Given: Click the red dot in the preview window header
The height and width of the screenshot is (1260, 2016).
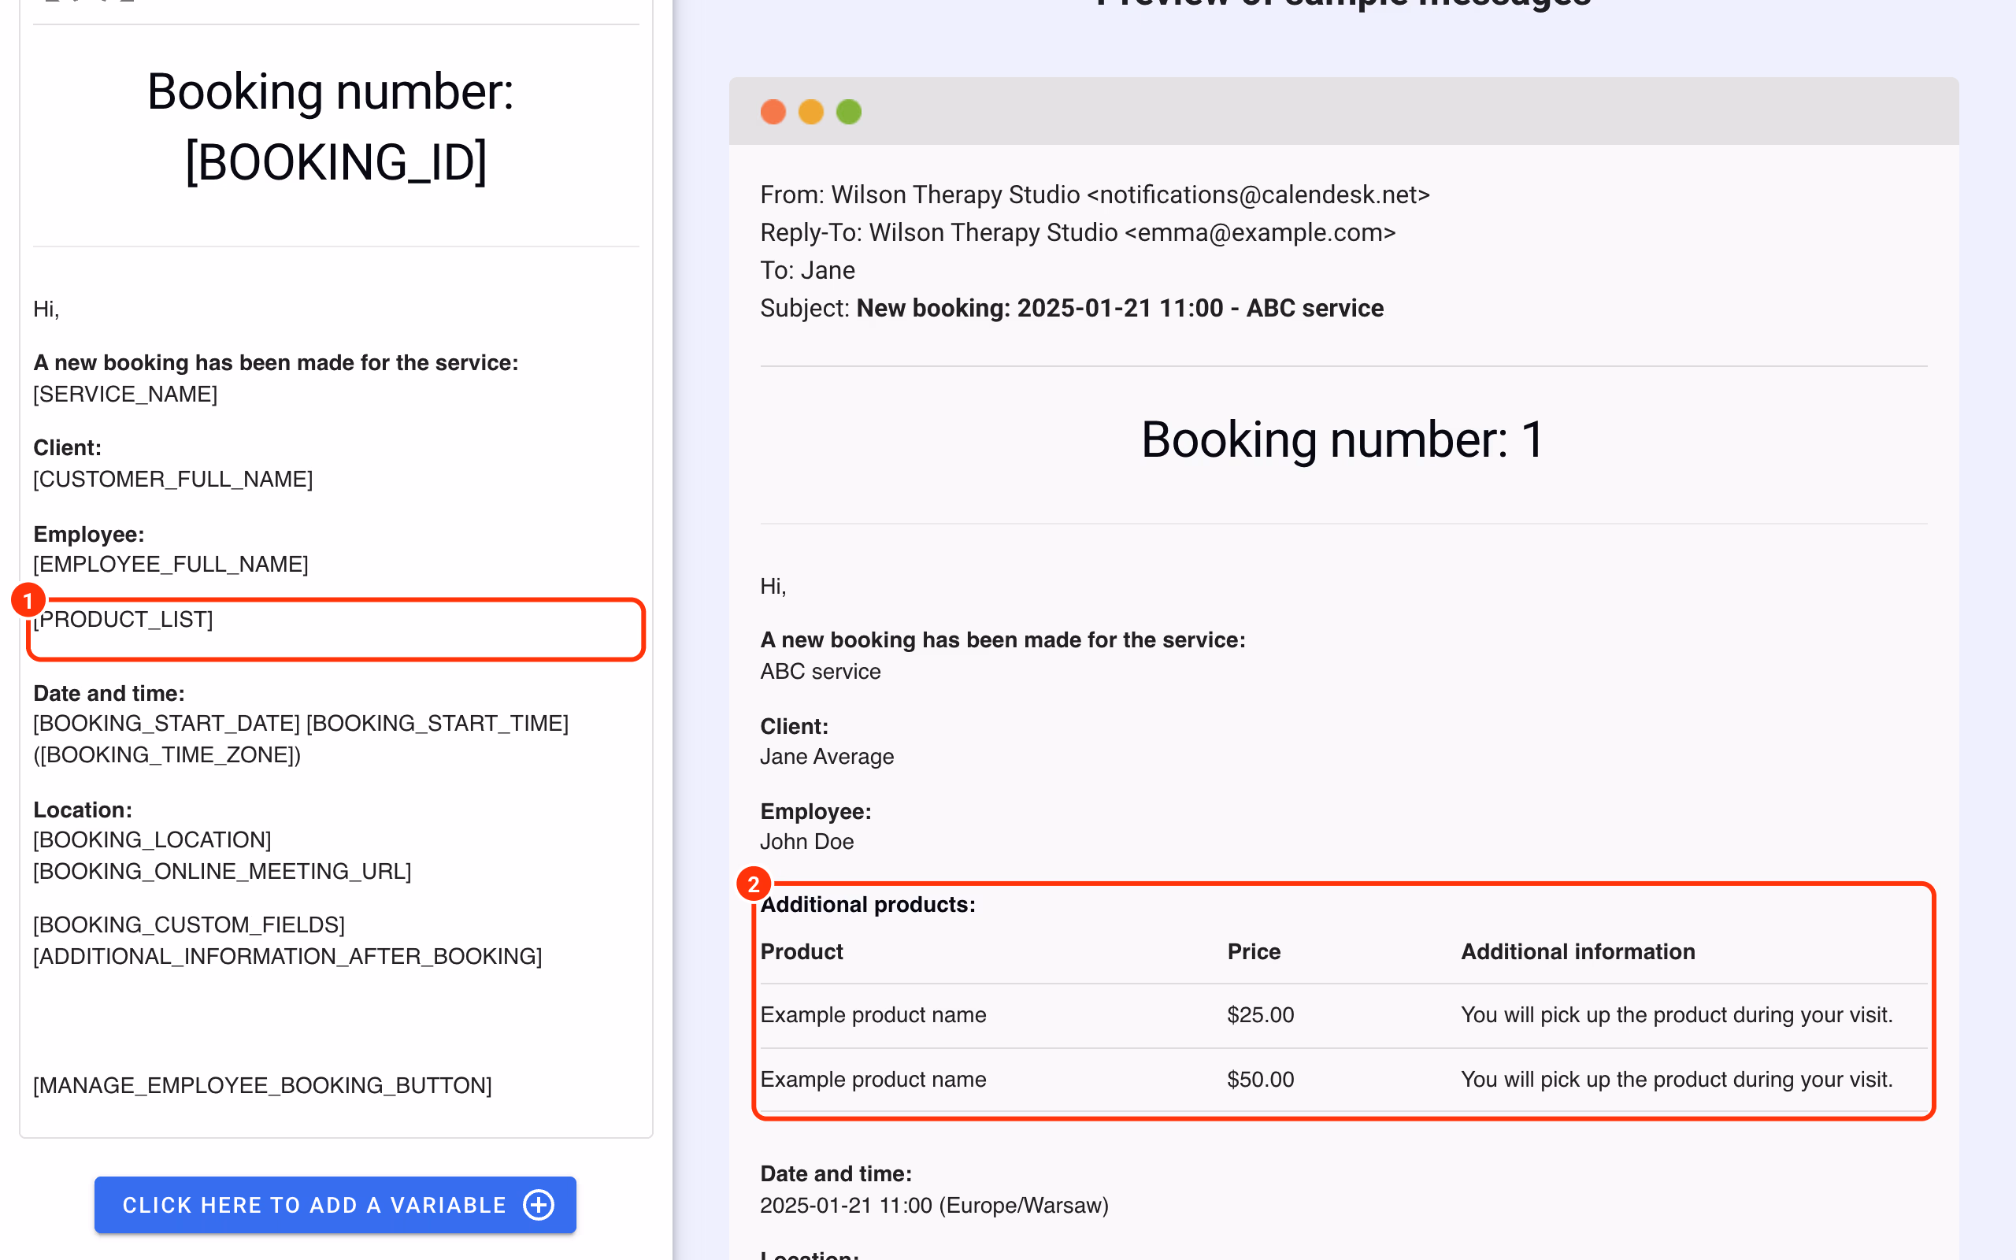Looking at the screenshot, I should (x=773, y=112).
